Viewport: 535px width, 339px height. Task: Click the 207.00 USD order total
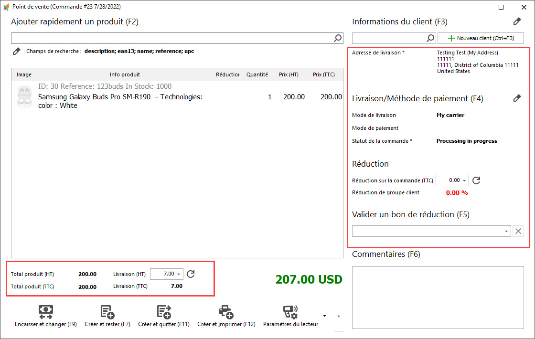(309, 279)
